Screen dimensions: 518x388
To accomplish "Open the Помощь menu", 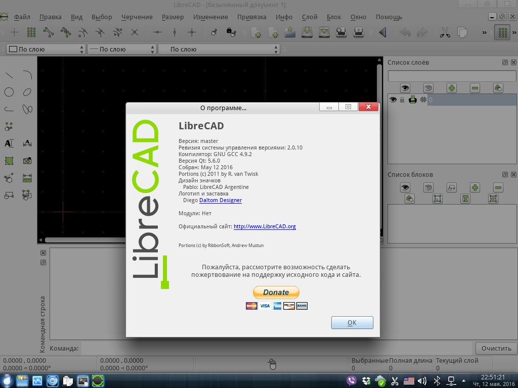I will pos(389,17).
